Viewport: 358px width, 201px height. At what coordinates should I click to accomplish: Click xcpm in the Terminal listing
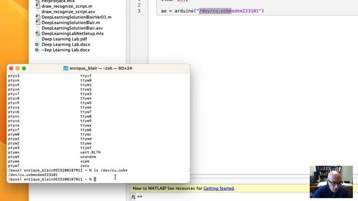tap(84, 161)
